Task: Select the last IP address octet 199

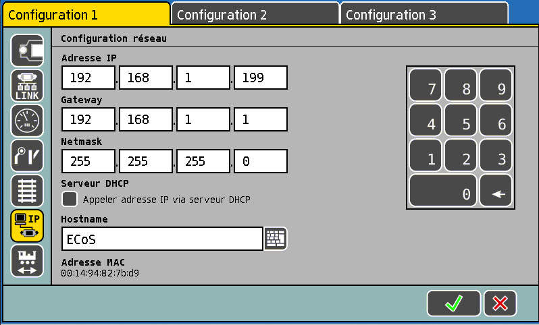Action: pyautogui.click(x=260, y=78)
